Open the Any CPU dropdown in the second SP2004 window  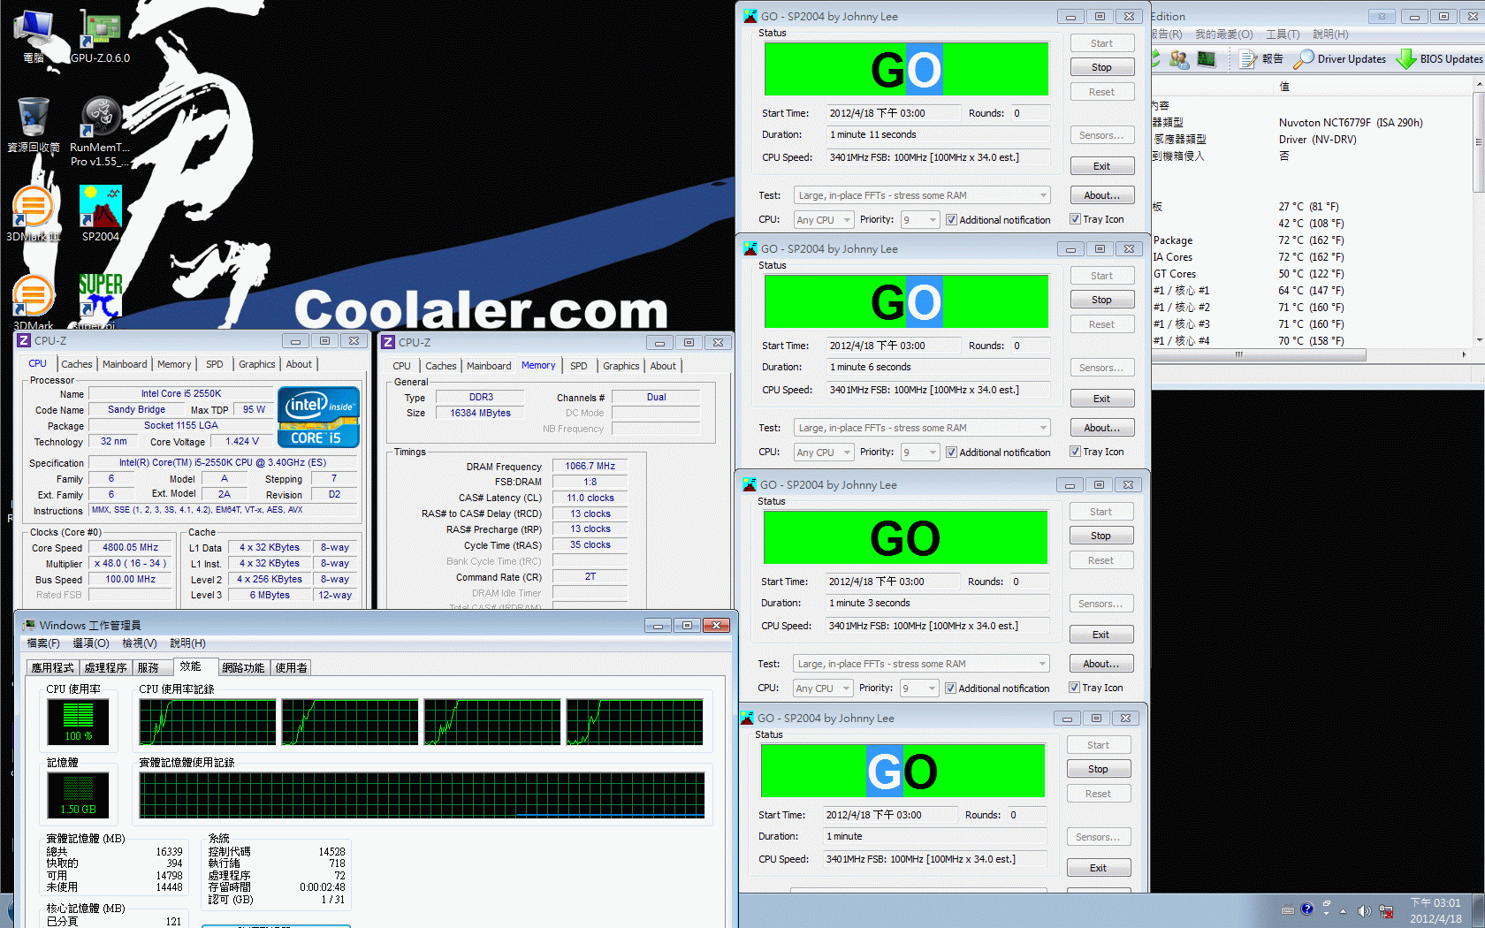(824, 452)
